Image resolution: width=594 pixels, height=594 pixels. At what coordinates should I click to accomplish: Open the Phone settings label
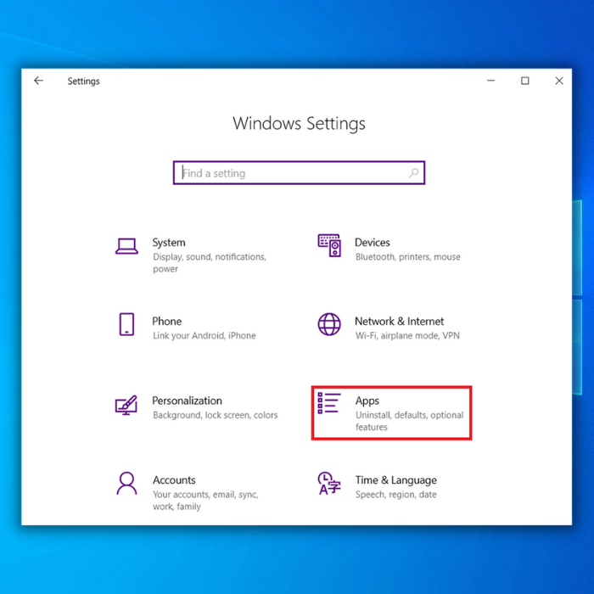click(x=166, y=322)
